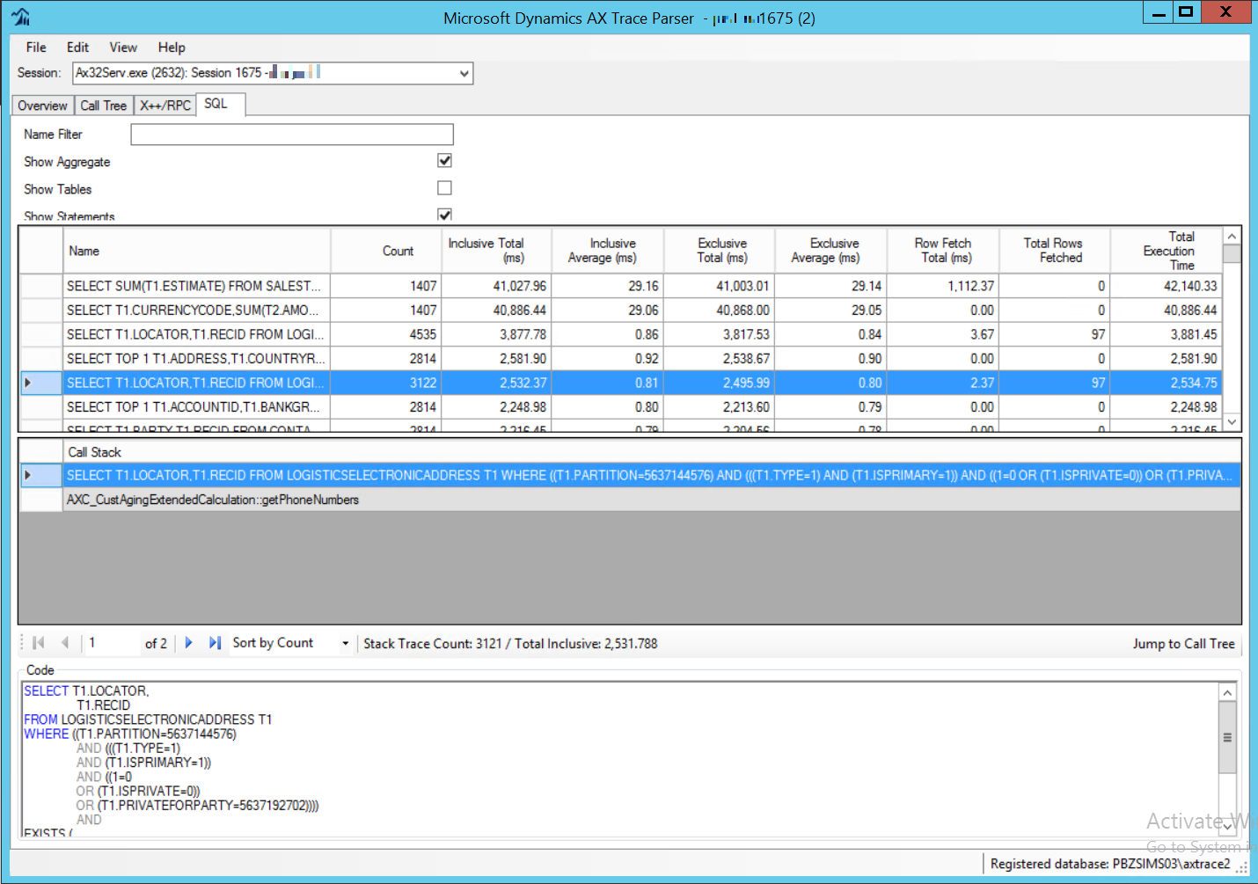
Task: Sort by Exclusive Average (ms) column header
Action: pos(831,251)
